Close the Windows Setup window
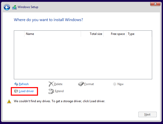The width and height of the screenshot is (163, 124). [155, 4]
